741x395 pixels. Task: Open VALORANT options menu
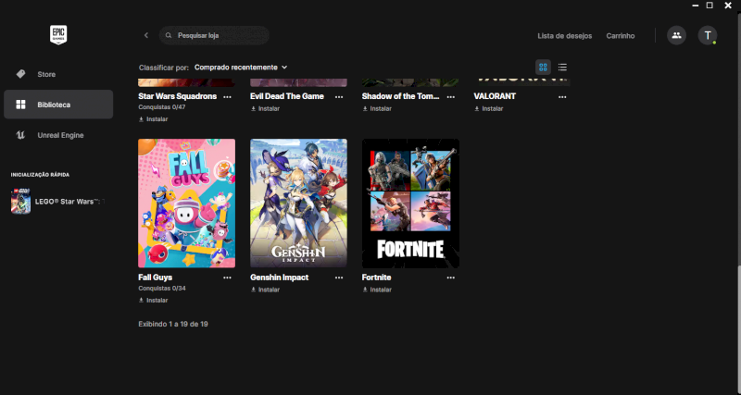coord(562,97)
